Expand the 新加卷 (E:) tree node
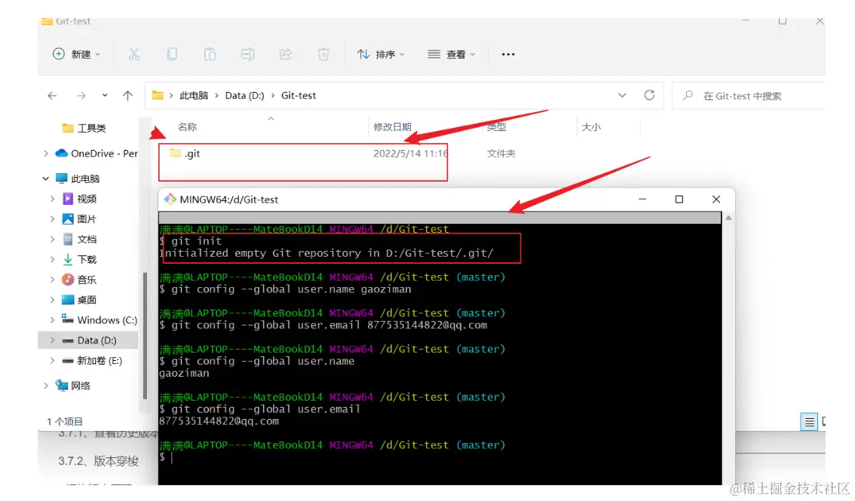The image size is (855, 501). (x=52, y=361)
